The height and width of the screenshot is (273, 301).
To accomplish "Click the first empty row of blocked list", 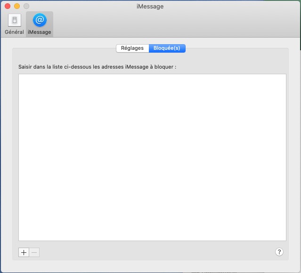I will pyautogui.click(x=152, y=78).
